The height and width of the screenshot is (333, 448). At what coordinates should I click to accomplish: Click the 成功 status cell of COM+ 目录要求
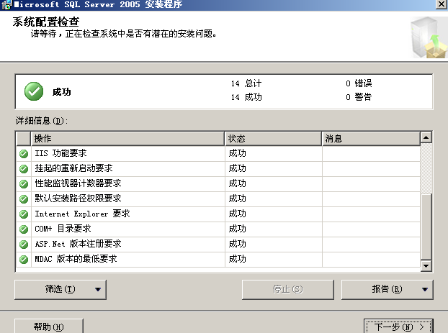pyautogui.click(x=274, y=229)
